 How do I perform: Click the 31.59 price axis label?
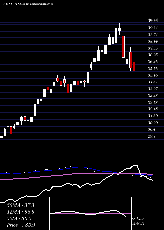point(153,116)
